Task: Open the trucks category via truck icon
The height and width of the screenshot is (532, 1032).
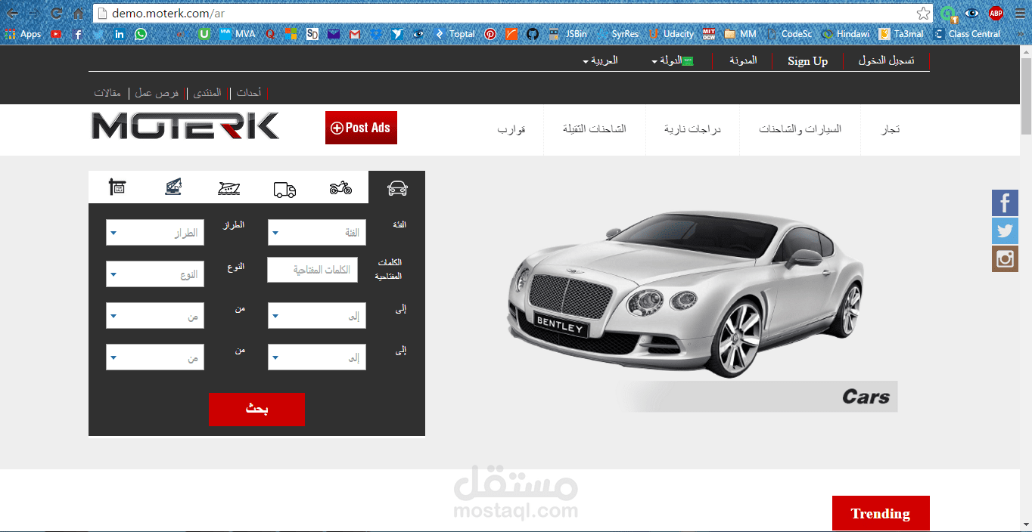Action: (284, 188)
